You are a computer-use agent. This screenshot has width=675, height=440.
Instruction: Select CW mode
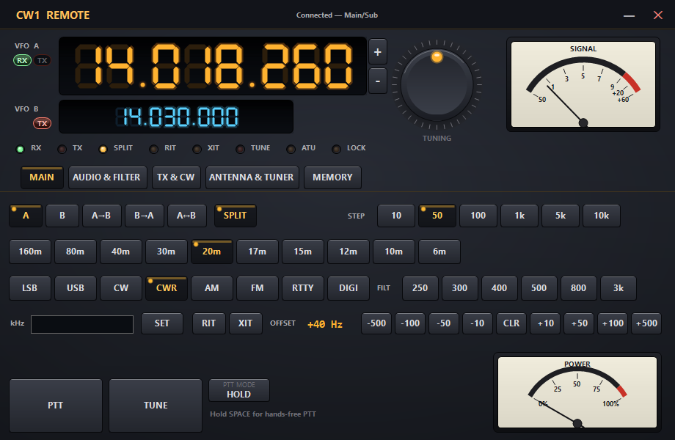121,288
